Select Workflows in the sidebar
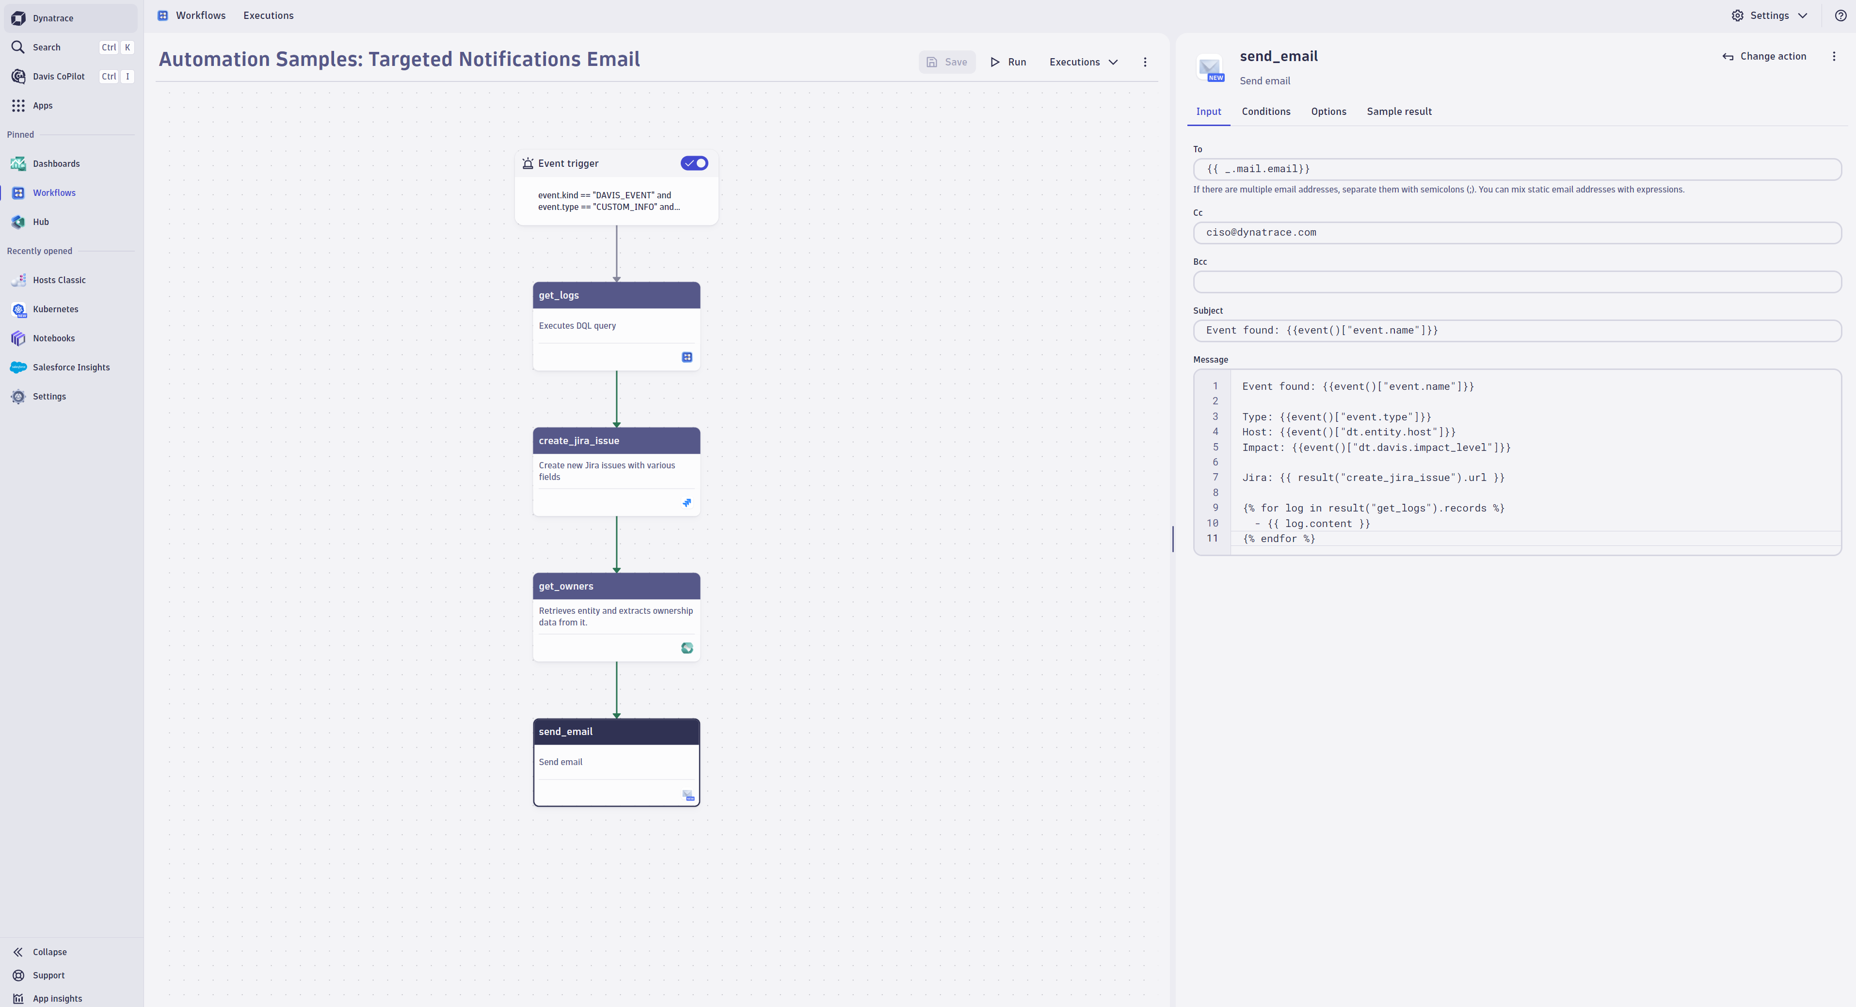 coord(55,192)
